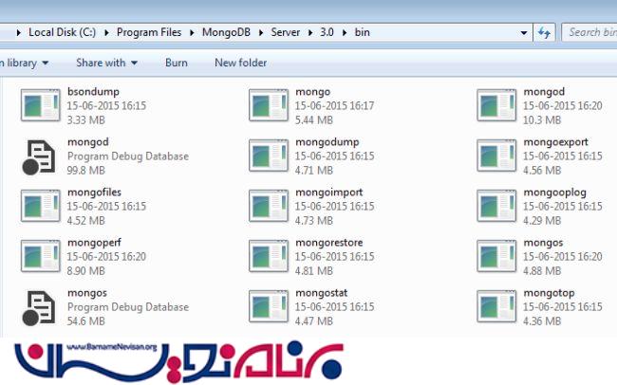The width and height of the screenshot is (617, 385).
Task: Select the mongotop application icon
Action: (x=496, y=306)
